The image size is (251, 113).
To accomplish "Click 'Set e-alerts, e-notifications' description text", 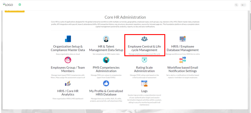I will [x=183, y=76].
